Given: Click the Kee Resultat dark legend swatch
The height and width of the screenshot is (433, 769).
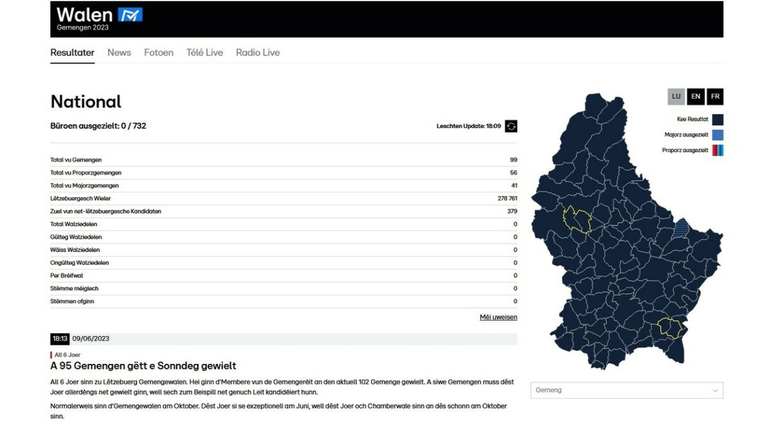Looking at the screenshot, I should (717, 119).
